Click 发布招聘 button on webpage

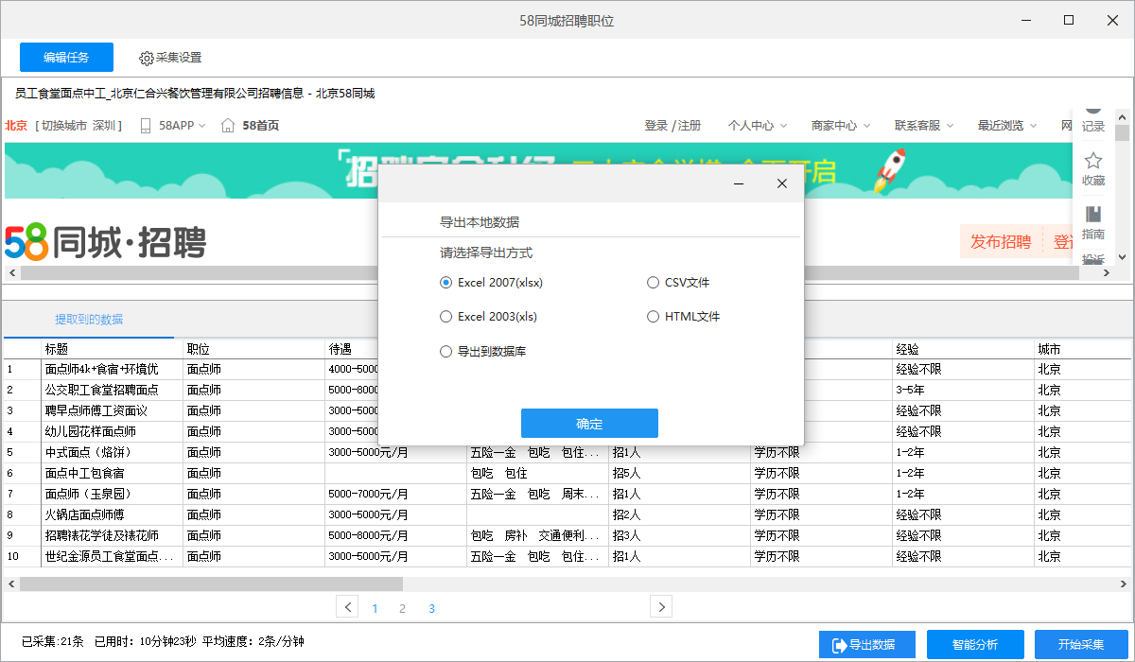[x=1001, y=241]
